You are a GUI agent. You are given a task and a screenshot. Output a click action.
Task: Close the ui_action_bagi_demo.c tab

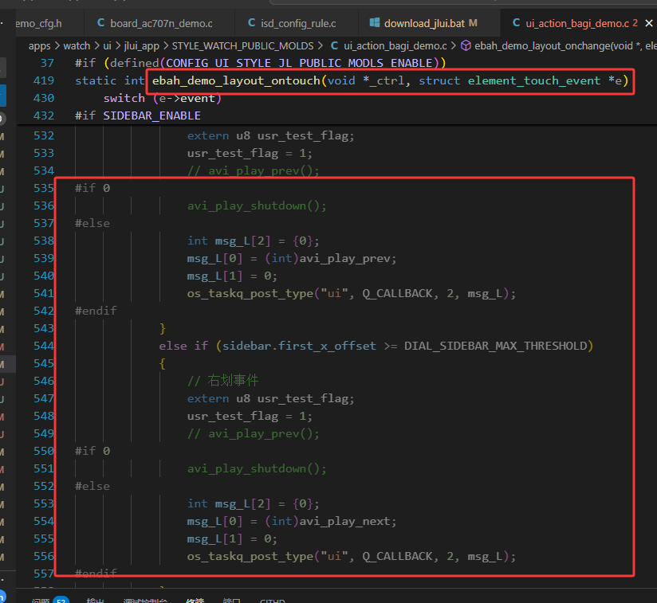pos(648,23)
